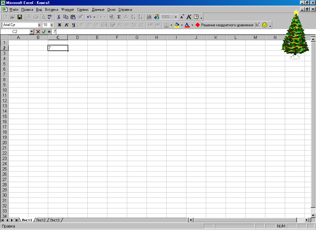Open print preview

pos(43,17)
